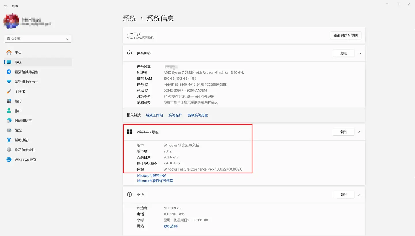Image resolution: width=415 pixels, height=236 pixels.
Task: Open Microsoft 服务协议 link
Action: point(152,176)
